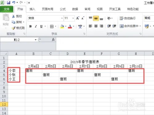Switch to the 特色功能 ribbon tab
Image resolution: width=154 pixels, height=115 pixels.
133,9
